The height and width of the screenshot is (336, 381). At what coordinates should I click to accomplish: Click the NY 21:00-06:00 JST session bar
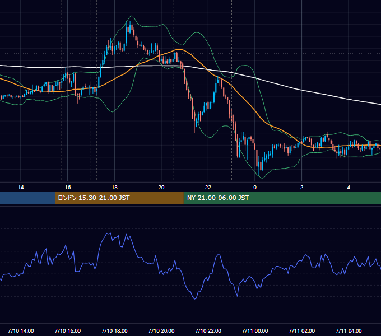point(282,198)
